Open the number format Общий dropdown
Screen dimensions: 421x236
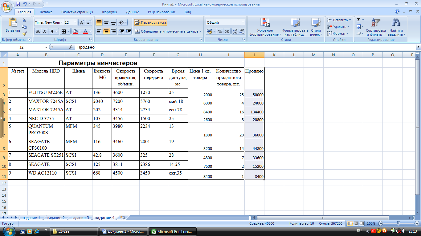(243, 22)
